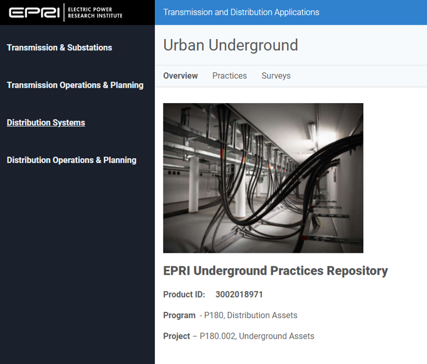Click EPRI Underground Practices Repository heading
The height and width of the screenshot is (364, 427).
(275, 271)
